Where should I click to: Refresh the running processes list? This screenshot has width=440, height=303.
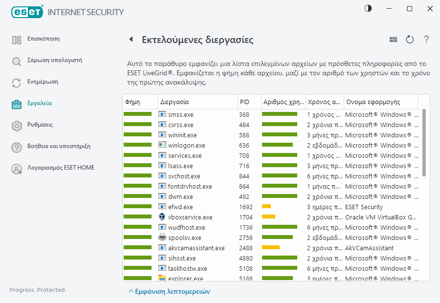[410, 40]
